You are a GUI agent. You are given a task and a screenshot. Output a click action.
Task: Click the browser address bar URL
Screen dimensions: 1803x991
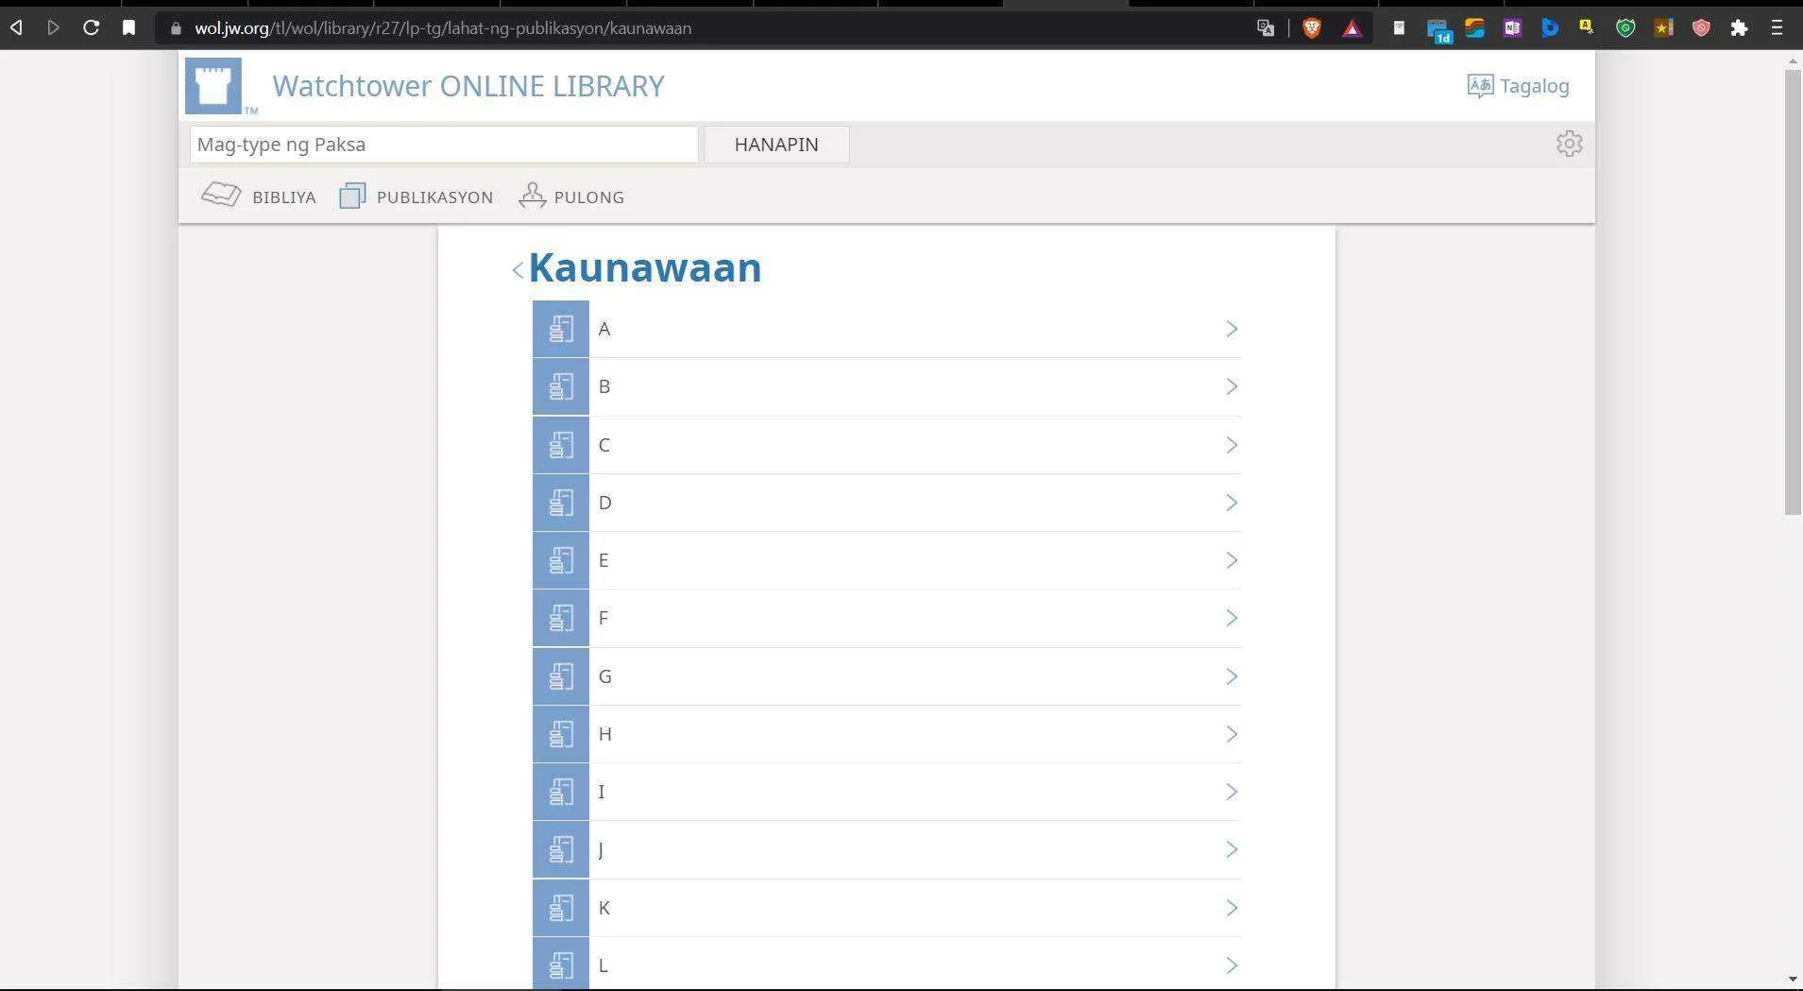(x=443, y=28)
